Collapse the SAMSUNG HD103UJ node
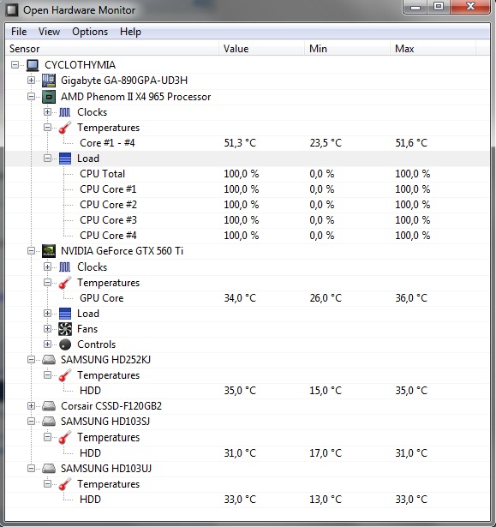Screen dimensions: 496x527 click(31, 468)
